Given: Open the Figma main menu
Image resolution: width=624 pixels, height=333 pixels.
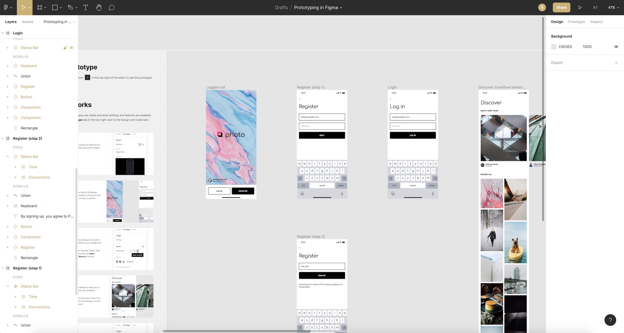Looking at the screenshot, I should click(7, 7).
